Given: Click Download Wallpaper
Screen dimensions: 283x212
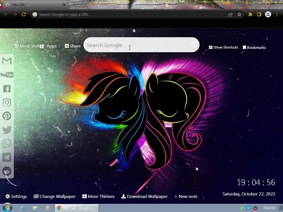Looking at the screenshot, I should 144,196.
